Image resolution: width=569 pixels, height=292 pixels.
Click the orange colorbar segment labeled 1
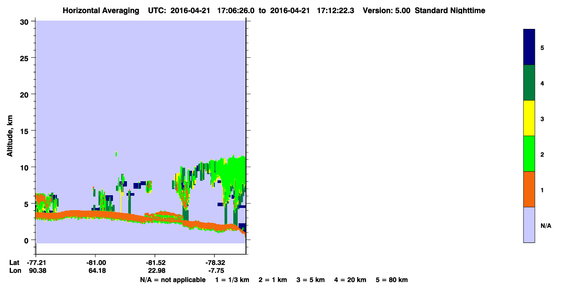click(529, 189)
